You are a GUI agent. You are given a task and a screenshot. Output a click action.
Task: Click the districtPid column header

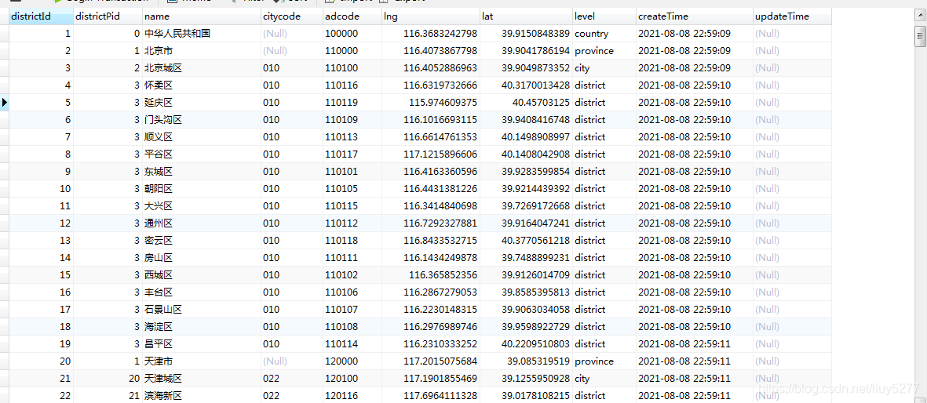108,16
